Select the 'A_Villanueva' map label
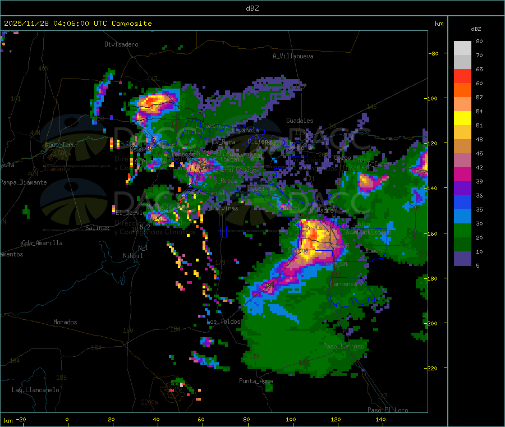 pyautogui.click(x=293, y=56)
